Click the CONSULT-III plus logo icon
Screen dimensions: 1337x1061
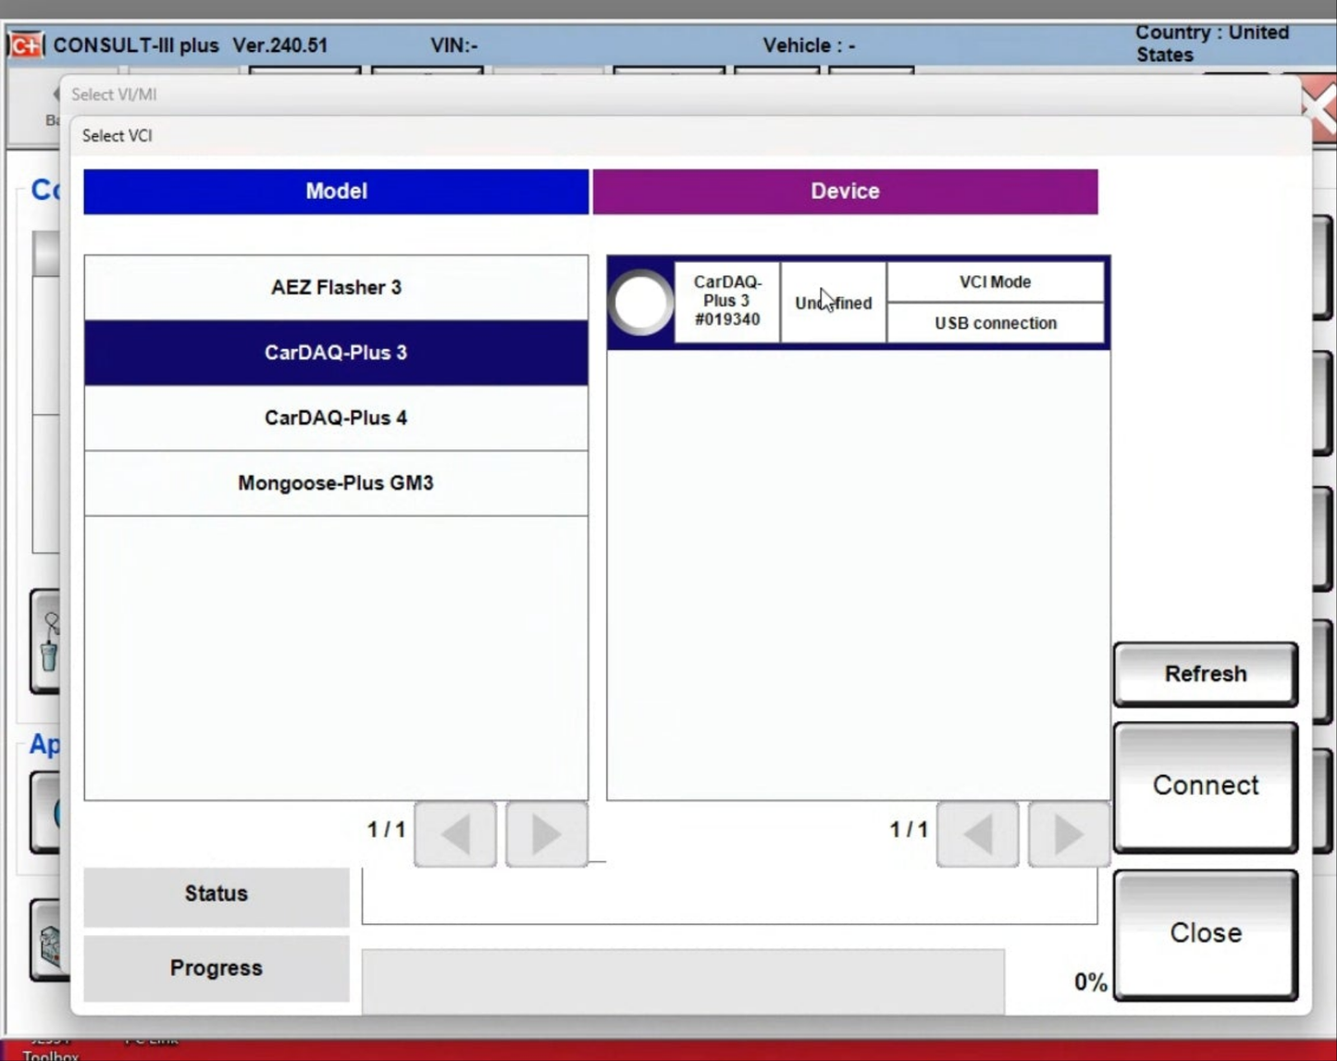(x=26, y=44)
